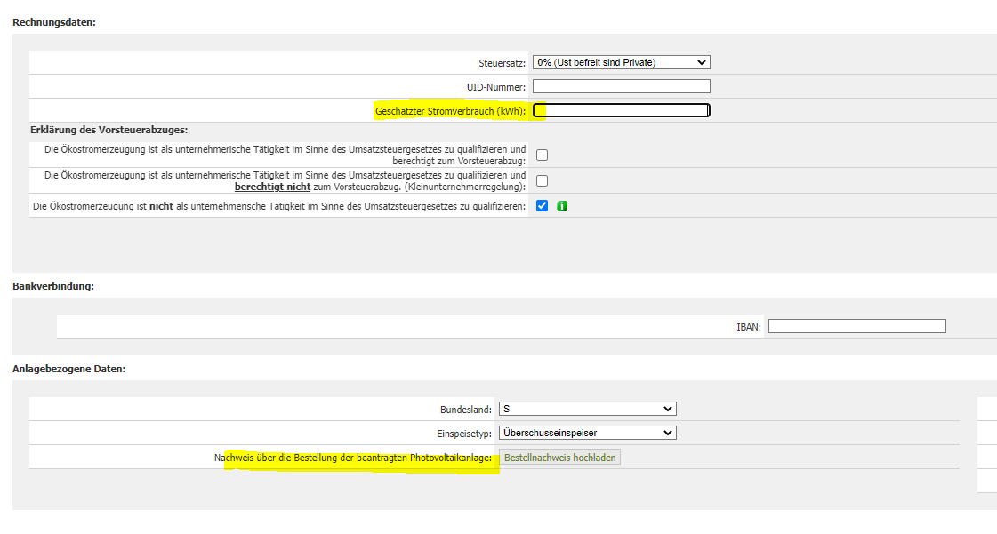The image size is (997, 534).
Task: Uncheck the 'nicht als unternehmerische Tätigkeit' checkbox
Action: (x=542, y=206)
